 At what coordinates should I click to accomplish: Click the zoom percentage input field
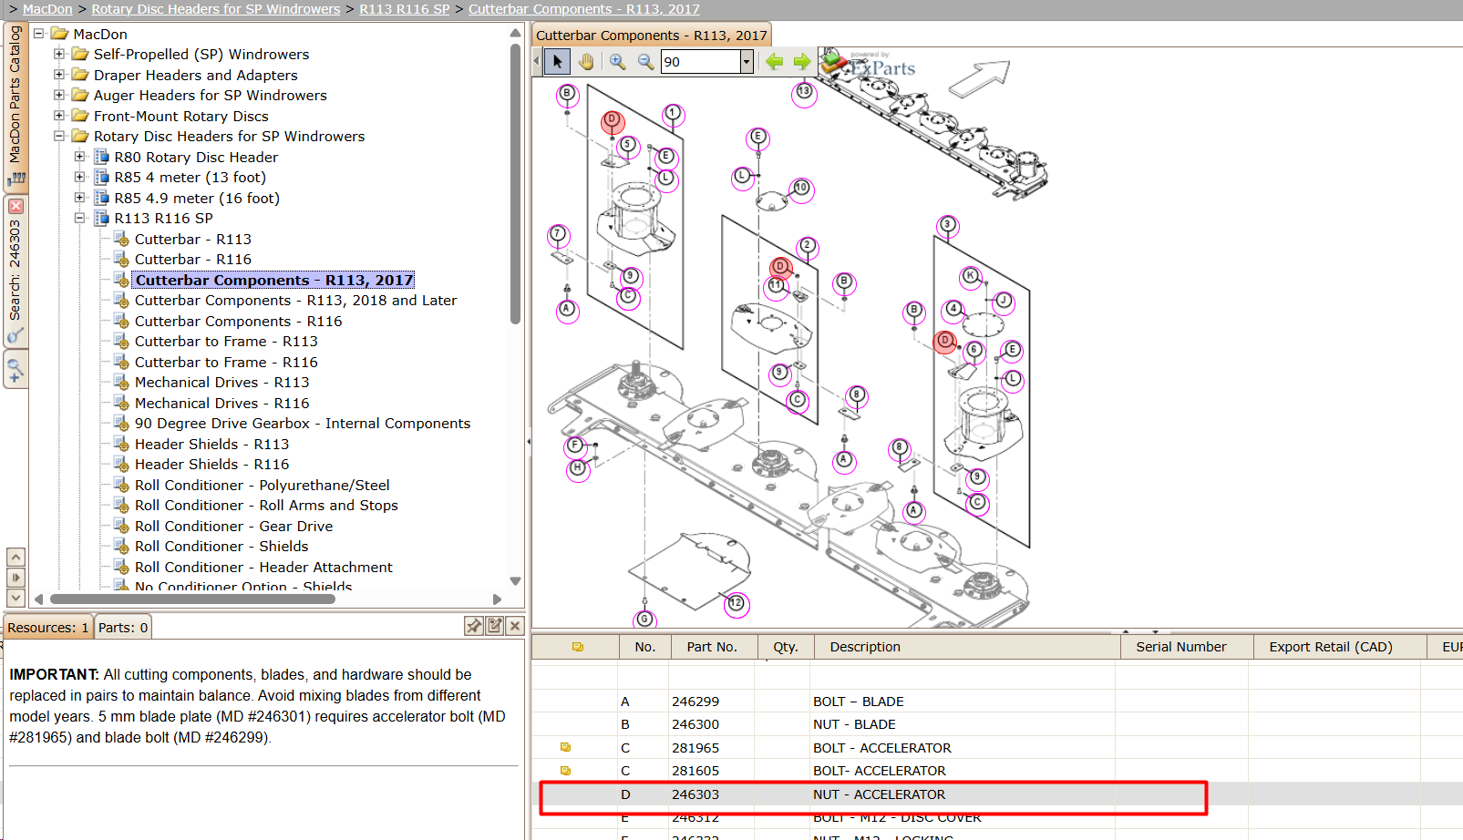(x=700, y=62)
